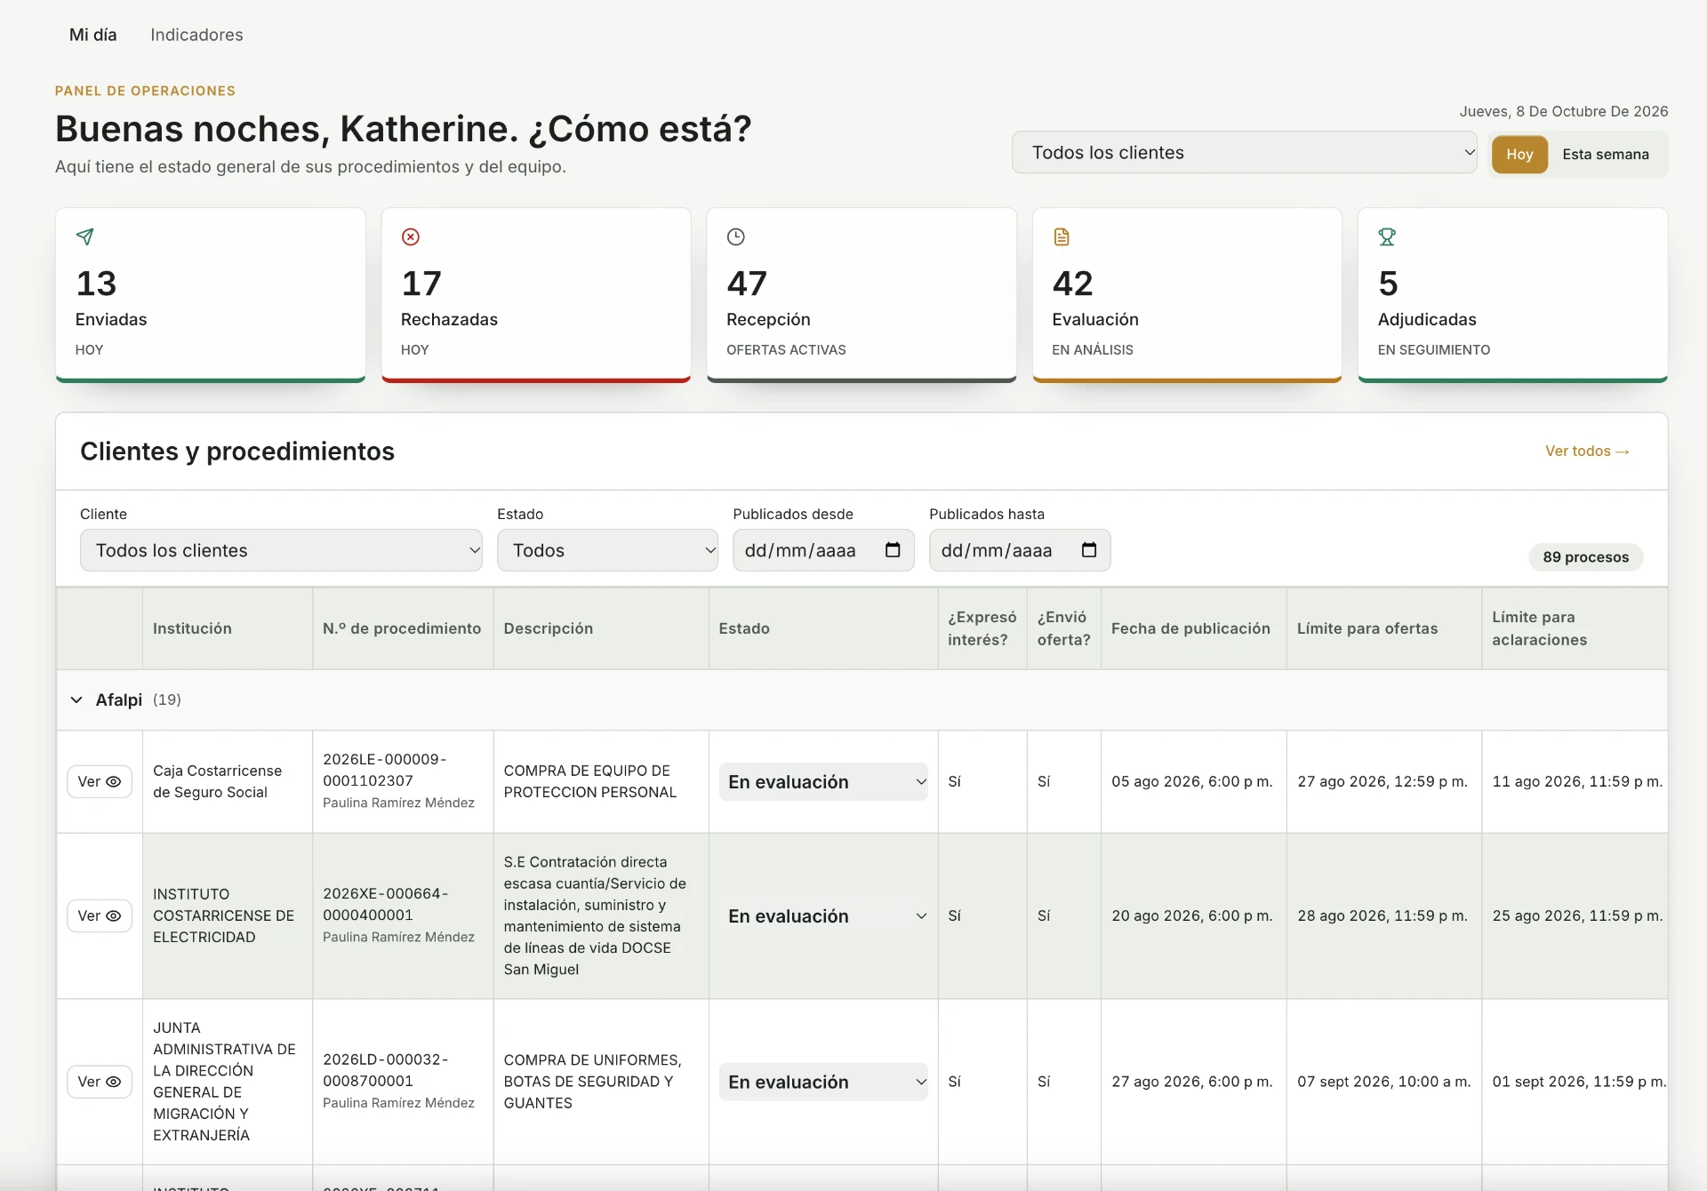This screenshot has height=1191, width=1707.
Task: Switch to the Mi día tab
Action: pyautogui.click(x=93, y=35)
